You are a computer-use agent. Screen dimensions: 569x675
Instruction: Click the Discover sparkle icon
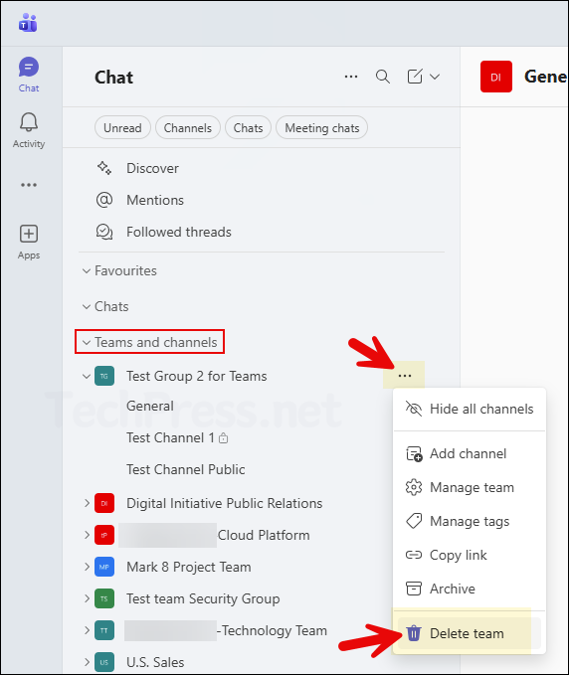(104, 168)
